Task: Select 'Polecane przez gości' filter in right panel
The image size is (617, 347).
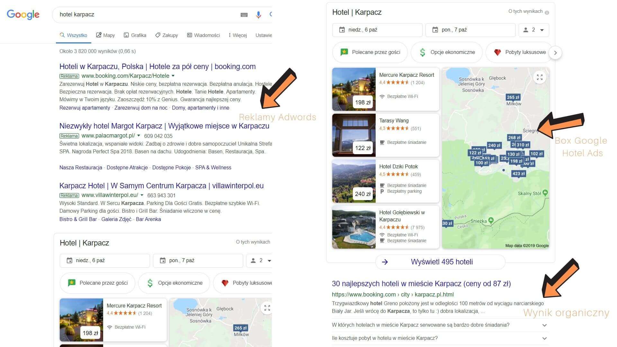Action: [x=370, y=52]
